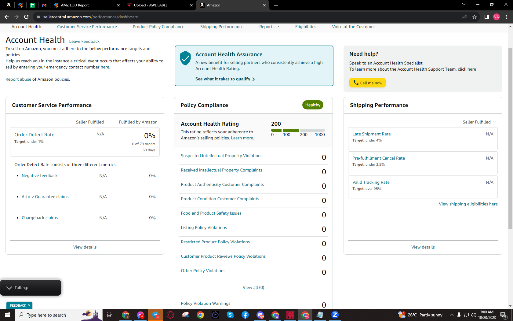
Task: Open the notification center icon
Action: 504,315
